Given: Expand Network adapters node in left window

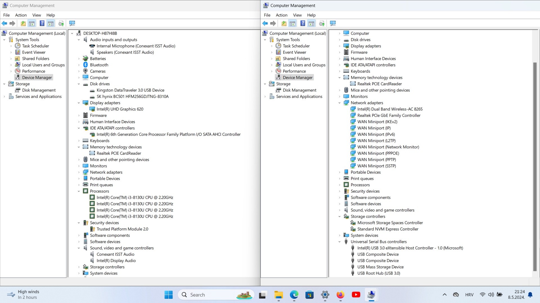Looking at the screenshot, I should click(x=79, y=172).
